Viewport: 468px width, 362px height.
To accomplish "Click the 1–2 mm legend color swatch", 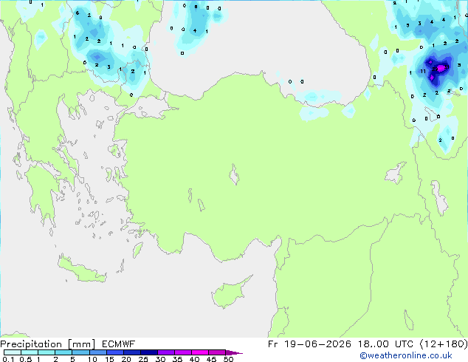I will pos(47,352).
